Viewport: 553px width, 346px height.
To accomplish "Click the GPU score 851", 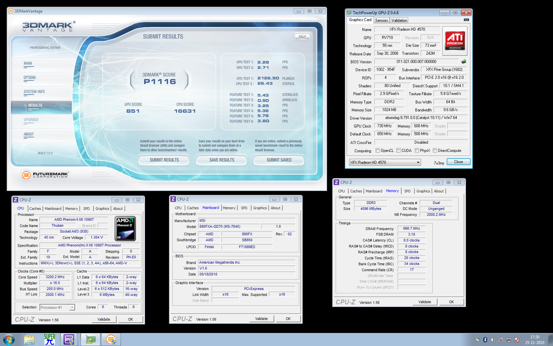I will (133, 111).
